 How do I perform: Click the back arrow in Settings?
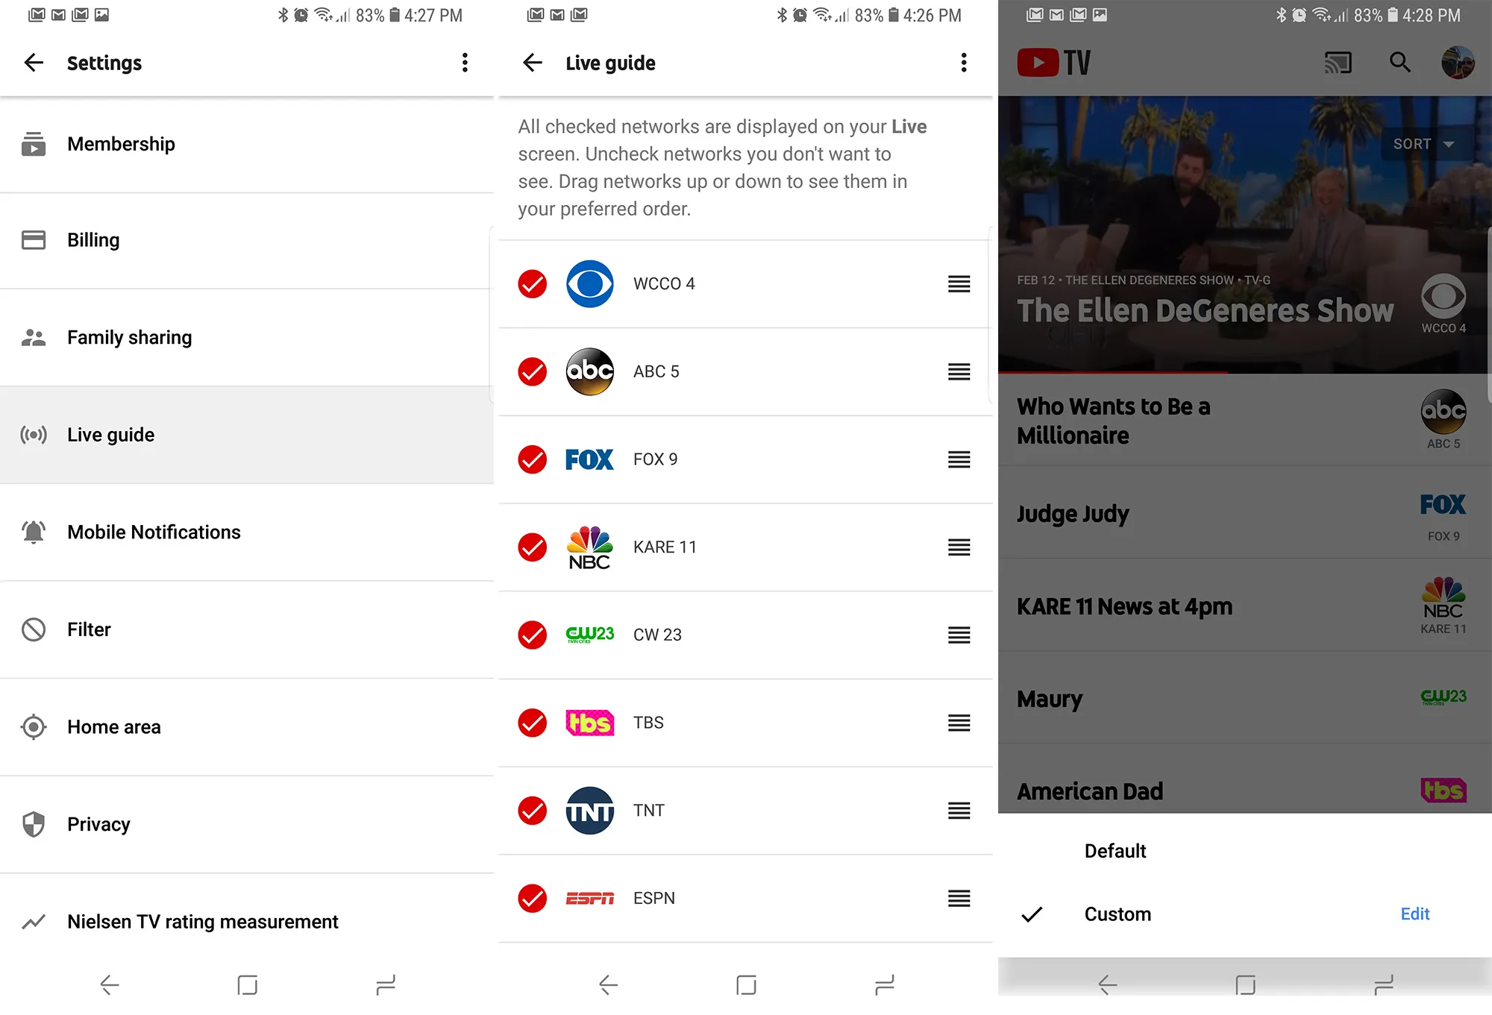(x=33, y=63)
